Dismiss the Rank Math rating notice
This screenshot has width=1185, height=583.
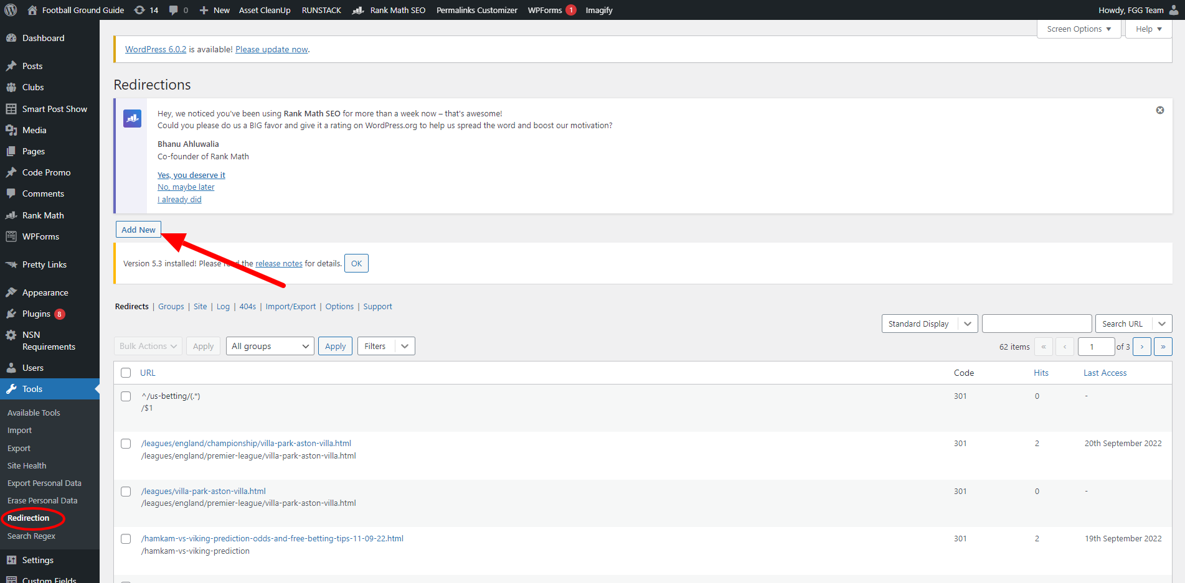coord(1159,110)
